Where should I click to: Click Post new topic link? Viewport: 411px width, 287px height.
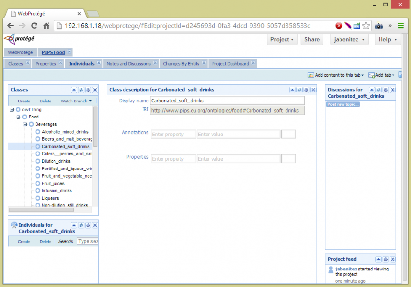[343, 104]
